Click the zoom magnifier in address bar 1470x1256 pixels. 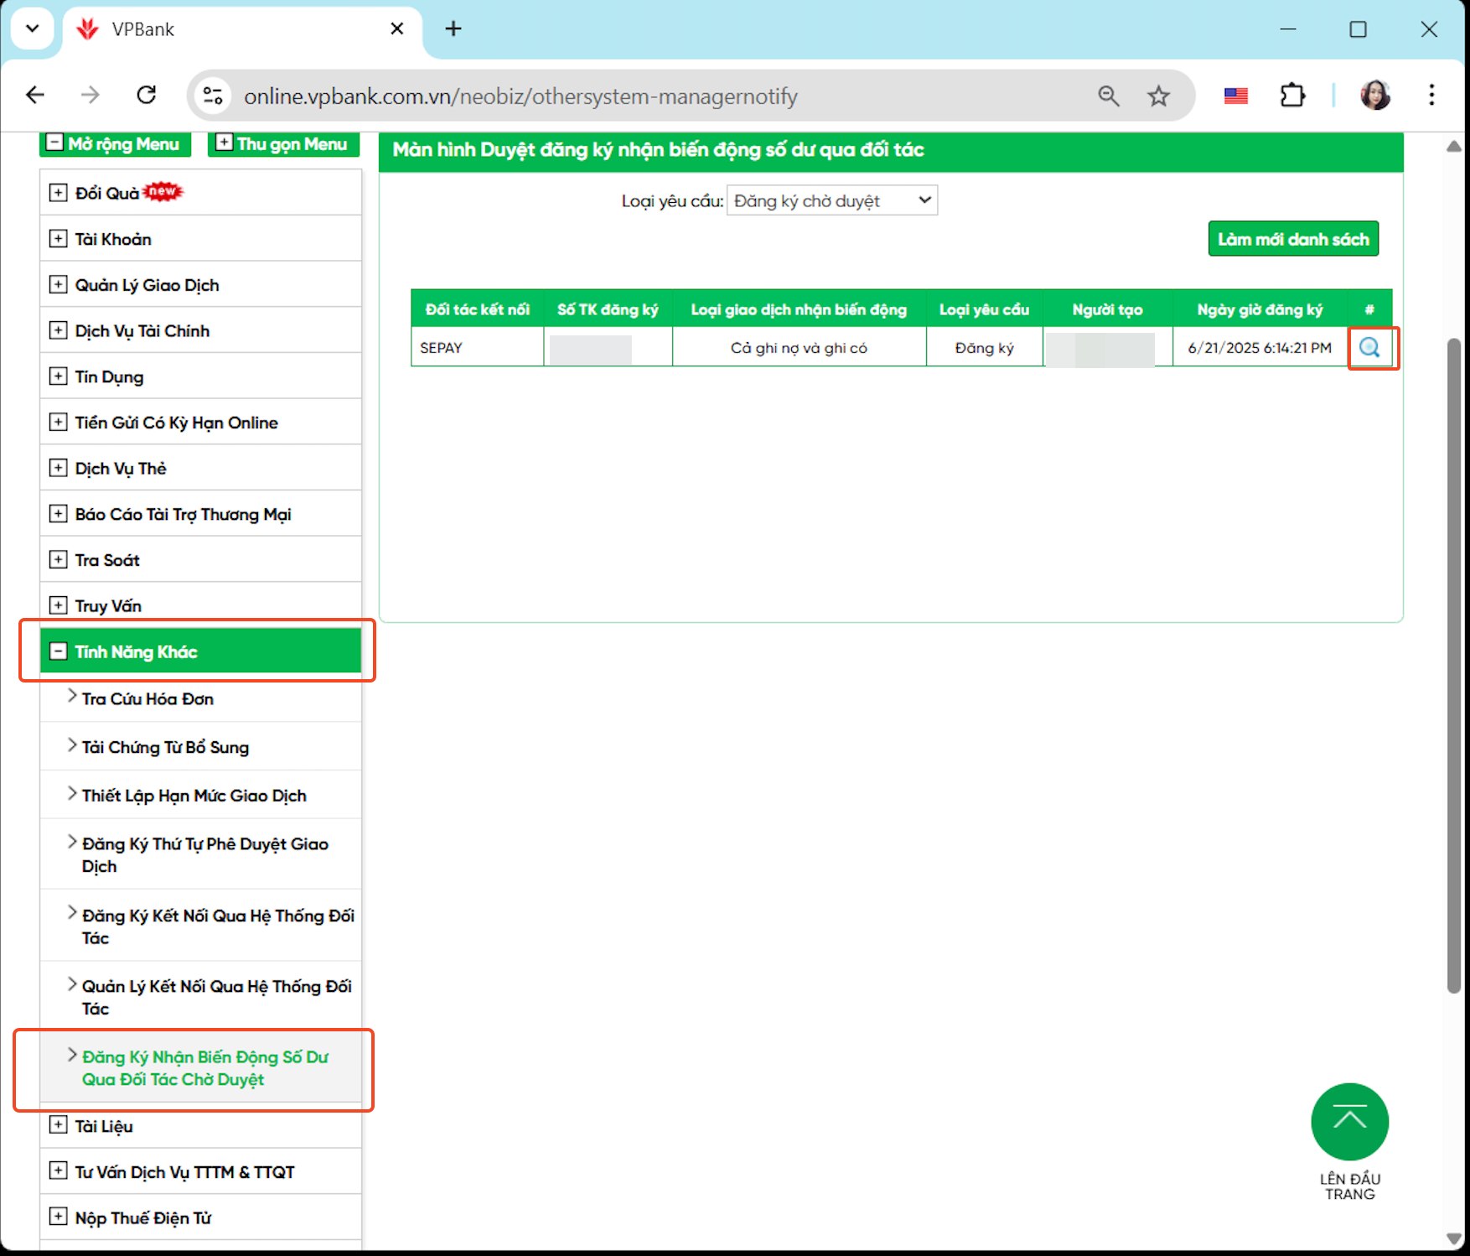pyautogui.click(x=1109, y=96)
